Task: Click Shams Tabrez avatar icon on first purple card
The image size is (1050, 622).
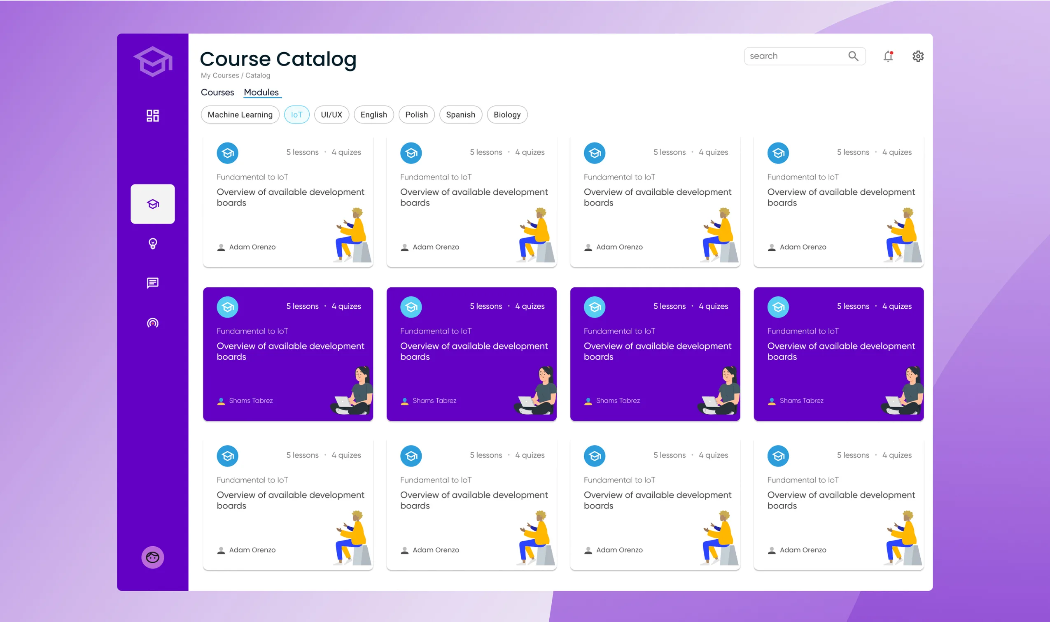Action: click(221, 401)
